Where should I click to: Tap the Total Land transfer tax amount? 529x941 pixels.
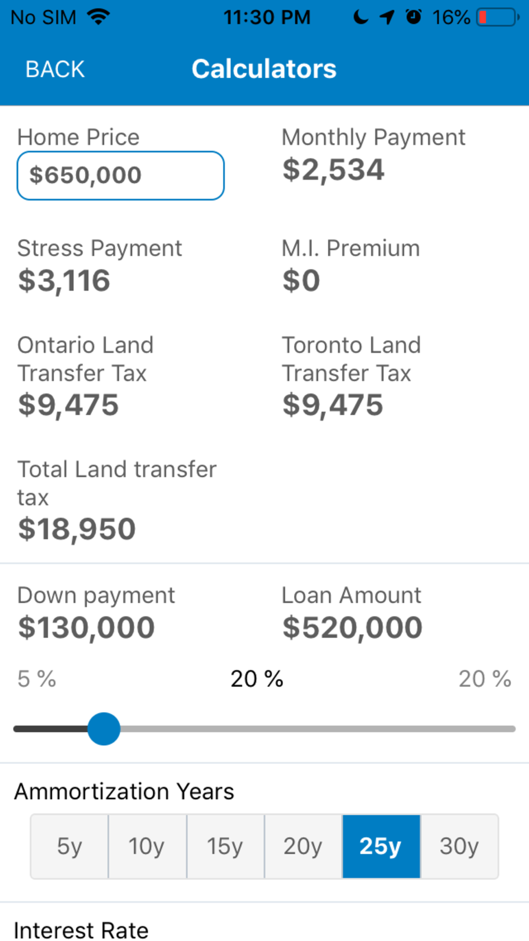point(77,529)
